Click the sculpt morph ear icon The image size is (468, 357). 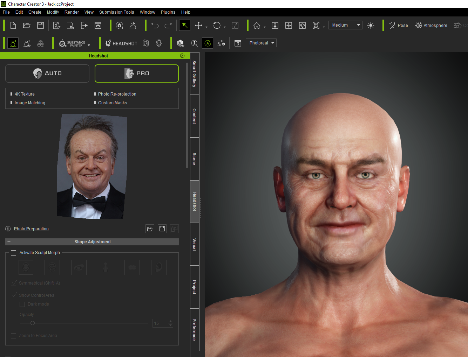(158, 267)
